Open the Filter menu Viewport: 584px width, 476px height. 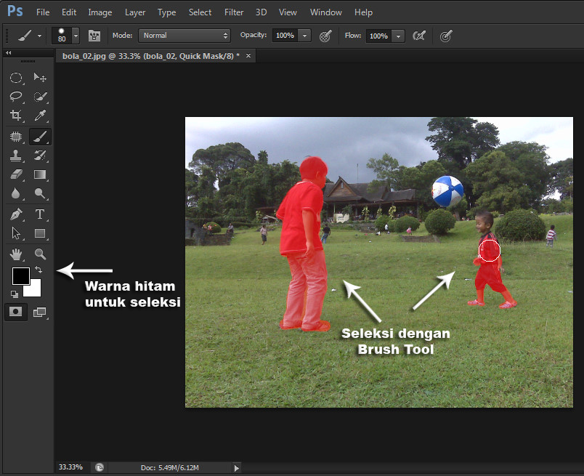pos(233,12)
